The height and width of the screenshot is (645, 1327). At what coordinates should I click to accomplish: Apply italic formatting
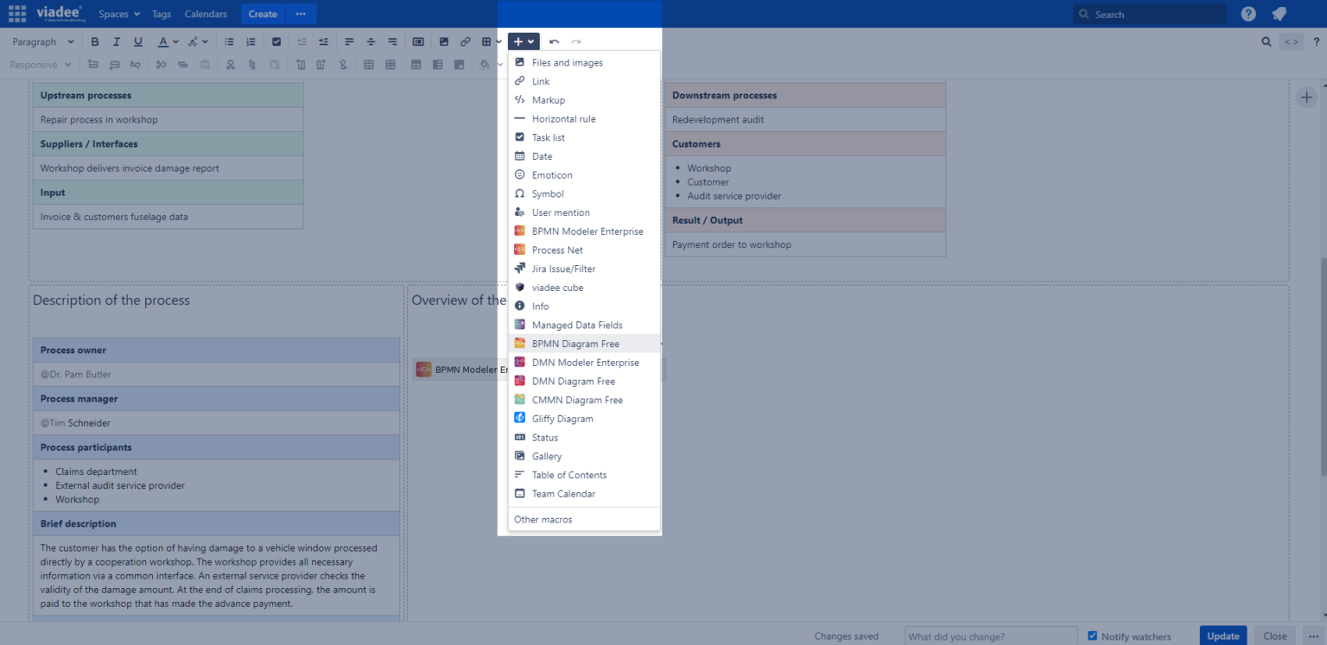click(116, 41)
